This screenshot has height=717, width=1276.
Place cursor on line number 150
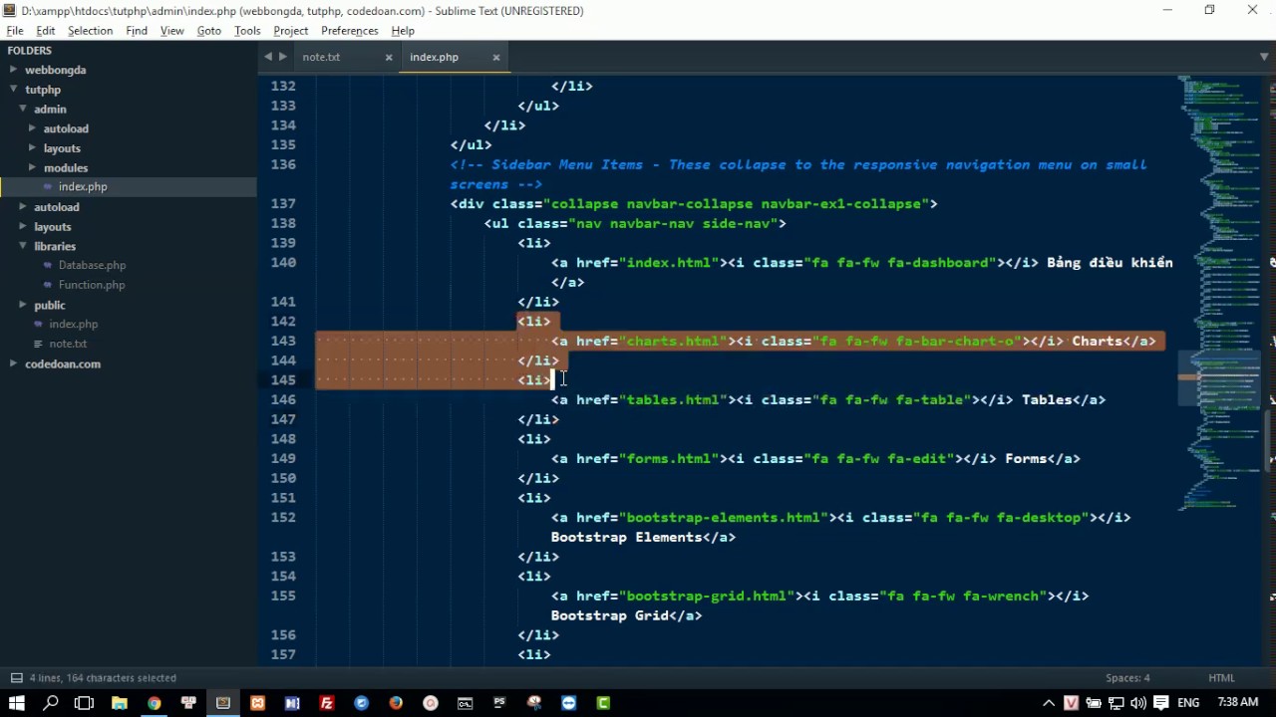click(283, 478)
